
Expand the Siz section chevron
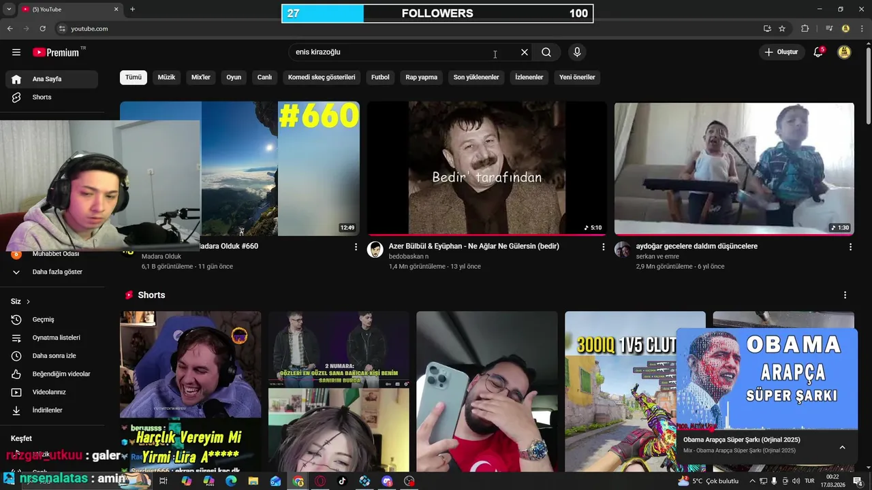coord(28,301)
